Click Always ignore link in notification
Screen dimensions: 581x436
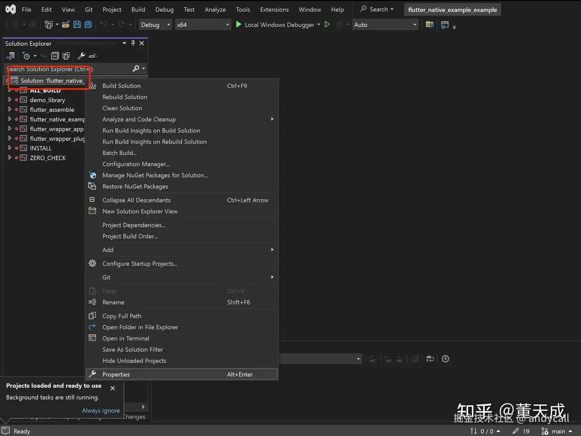pyautogui.click(x=101, y=411)
